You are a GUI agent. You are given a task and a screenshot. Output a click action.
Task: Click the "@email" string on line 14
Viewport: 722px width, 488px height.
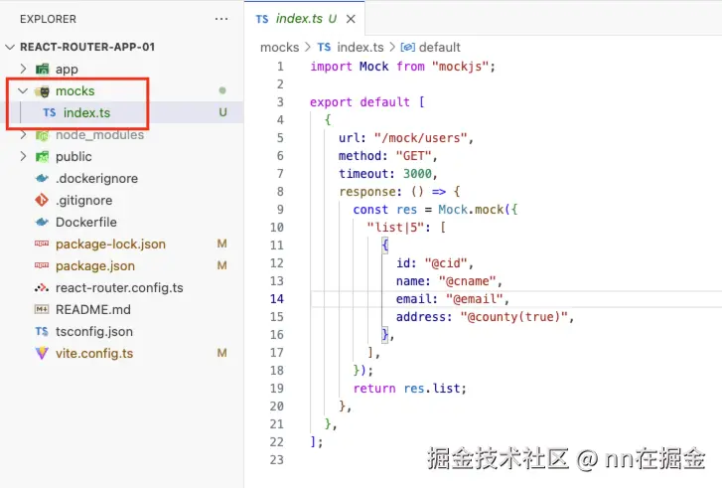tap(475, 299)
